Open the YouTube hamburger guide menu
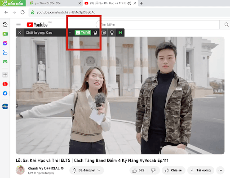The height and width of the screenshot is (178, 230). click(x=18, y=24)
